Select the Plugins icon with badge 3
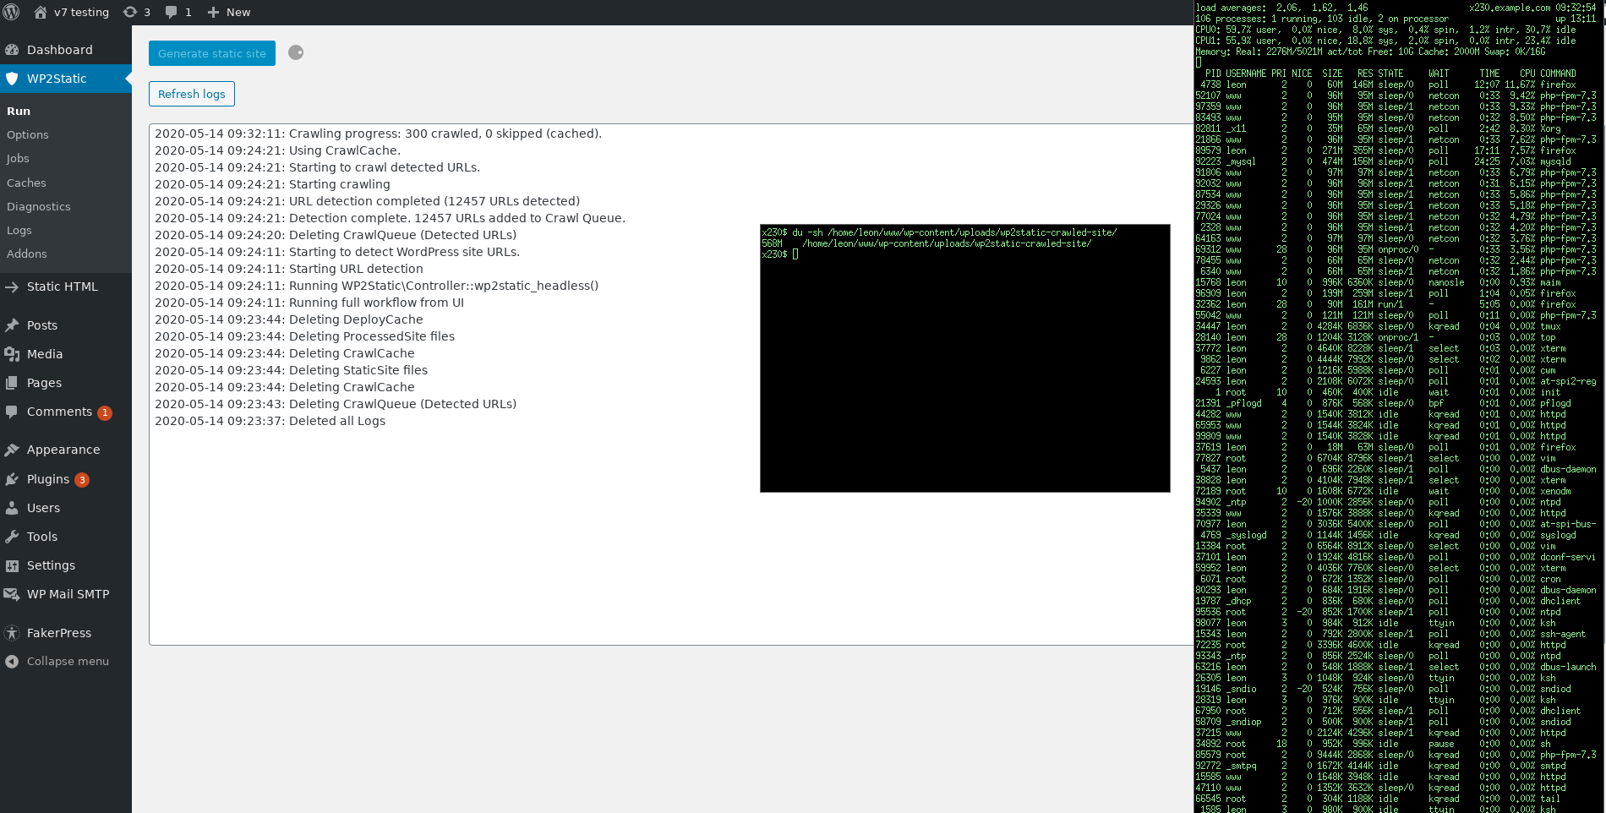The width and height of the screenshot is (1606, 813). (x=12, y=478)
